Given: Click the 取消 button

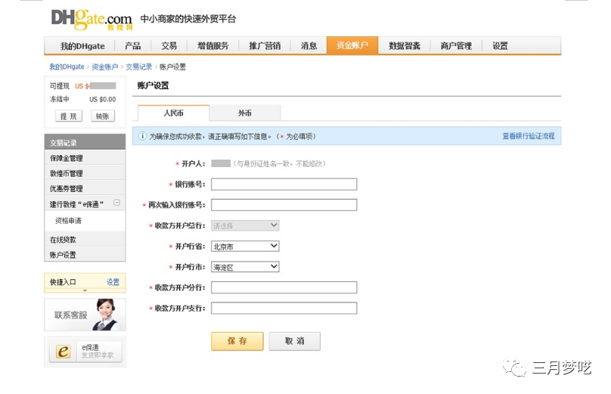Looking at the screenshot, I should 294,341.
